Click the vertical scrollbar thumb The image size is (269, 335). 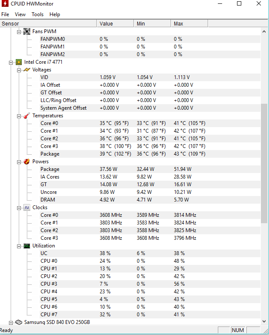tap(264, 163)
